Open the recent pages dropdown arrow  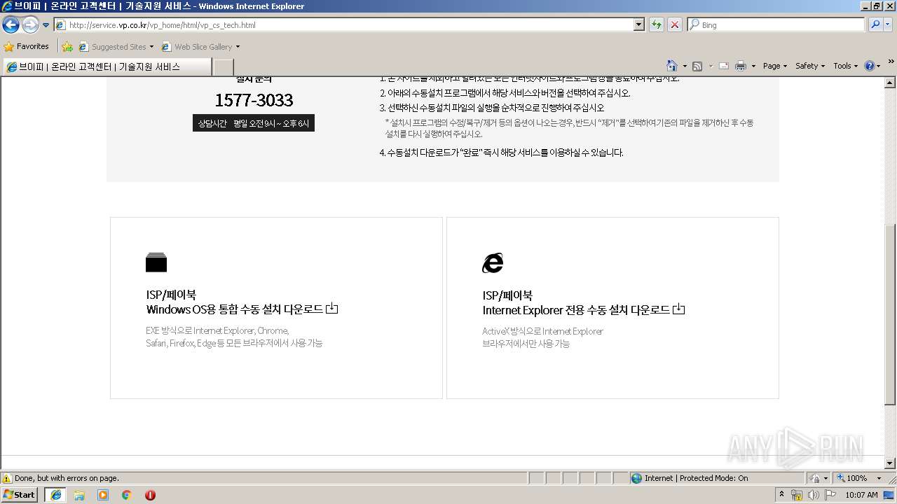[46, 25]
